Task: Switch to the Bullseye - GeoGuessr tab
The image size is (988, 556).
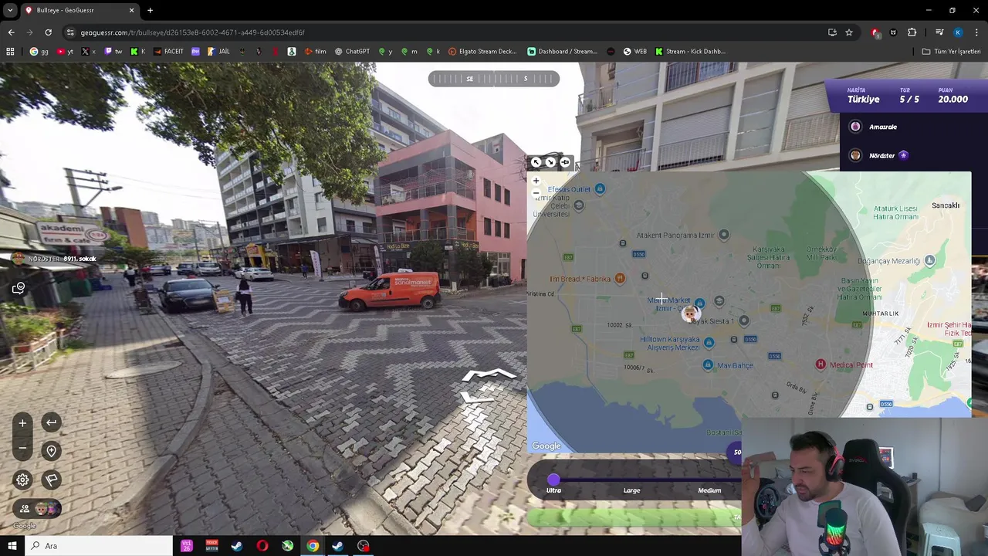Action: [79, 10]
